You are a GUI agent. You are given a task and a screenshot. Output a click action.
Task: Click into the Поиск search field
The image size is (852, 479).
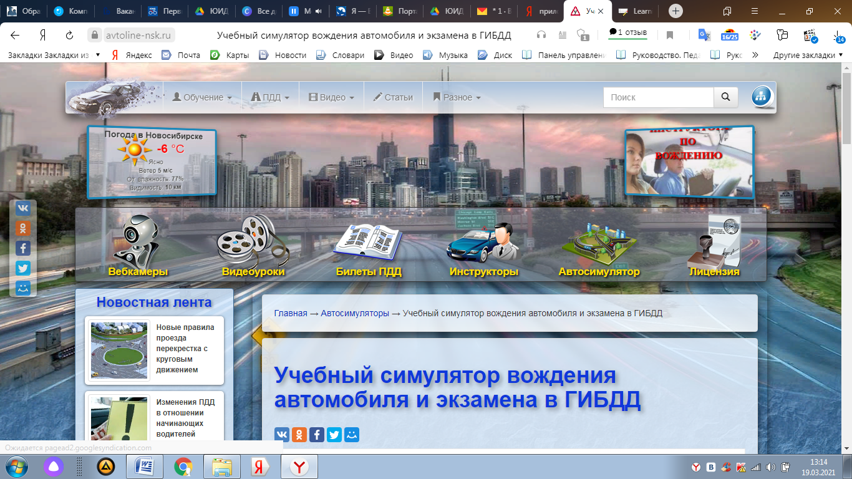click(658, 97)
